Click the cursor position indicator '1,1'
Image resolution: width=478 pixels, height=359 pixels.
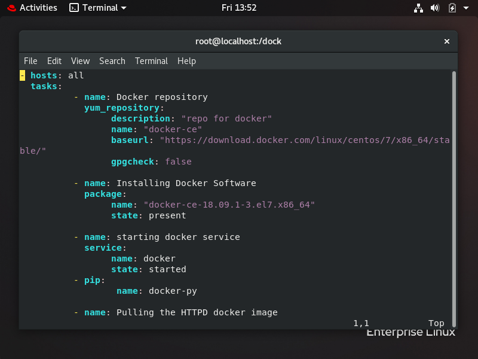click(361, 323)
